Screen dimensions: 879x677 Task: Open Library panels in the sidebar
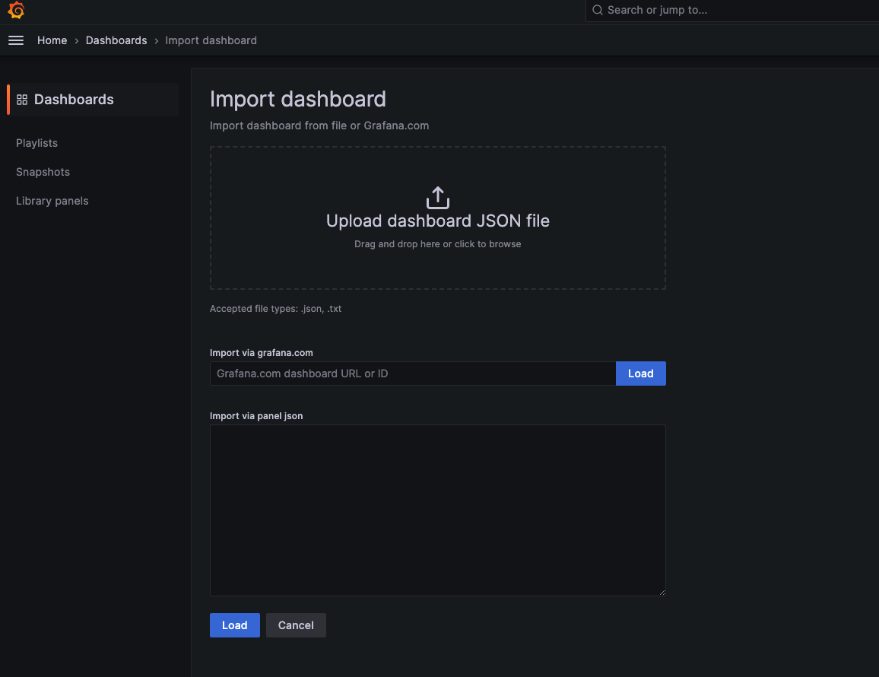[x=52, y=201]
